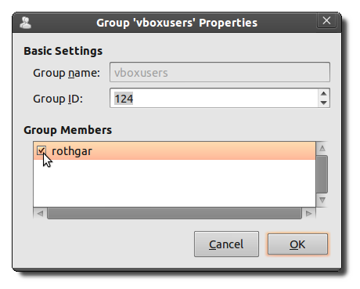Click the vertical scrollbar thumb in the members list
The width and height of the screenshot is (360, 289).
click(322, 175)
